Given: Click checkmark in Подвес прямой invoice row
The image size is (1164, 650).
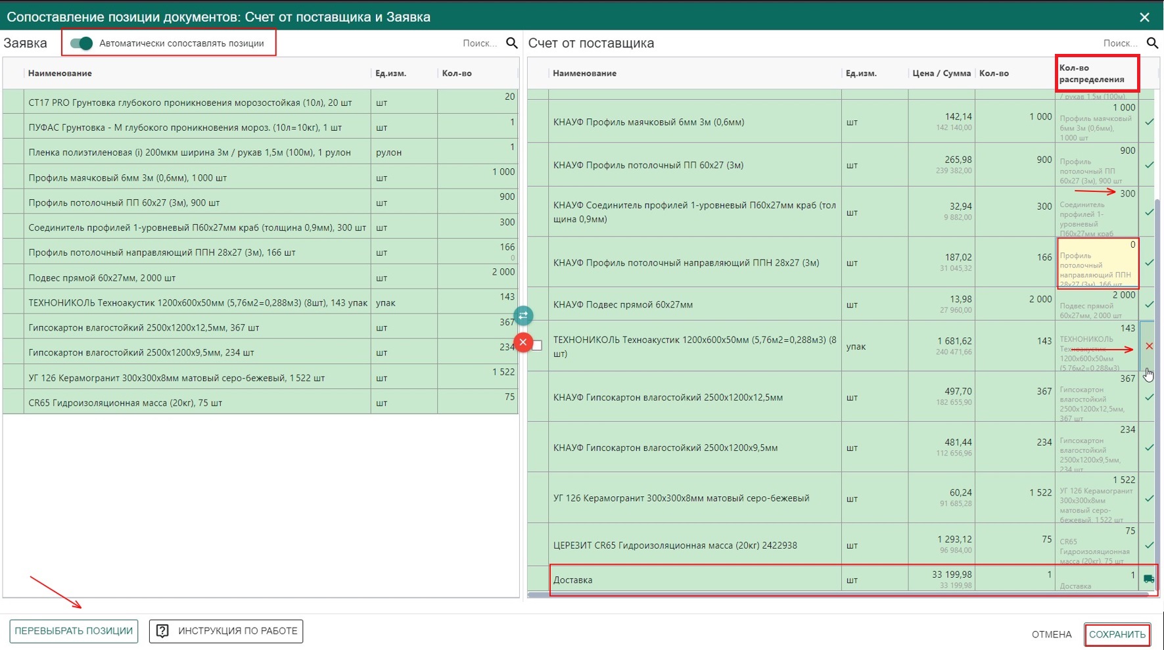Looking at the screenshot, I should point(1149,304).
